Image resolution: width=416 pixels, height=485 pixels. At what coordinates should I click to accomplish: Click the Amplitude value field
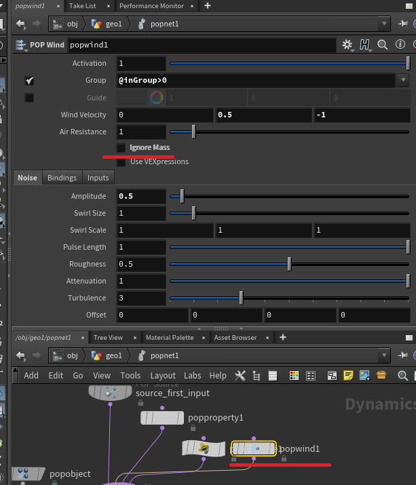coord(141,197)
